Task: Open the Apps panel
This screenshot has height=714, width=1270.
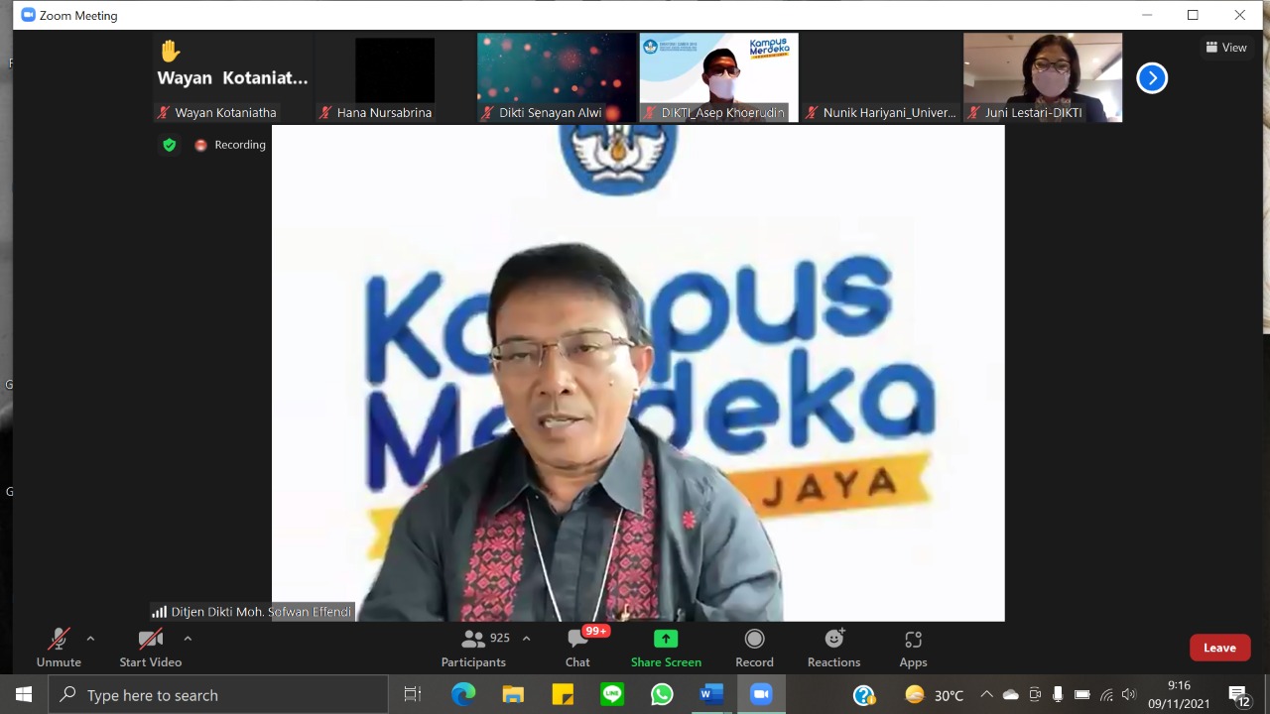Action: (913, 649)
